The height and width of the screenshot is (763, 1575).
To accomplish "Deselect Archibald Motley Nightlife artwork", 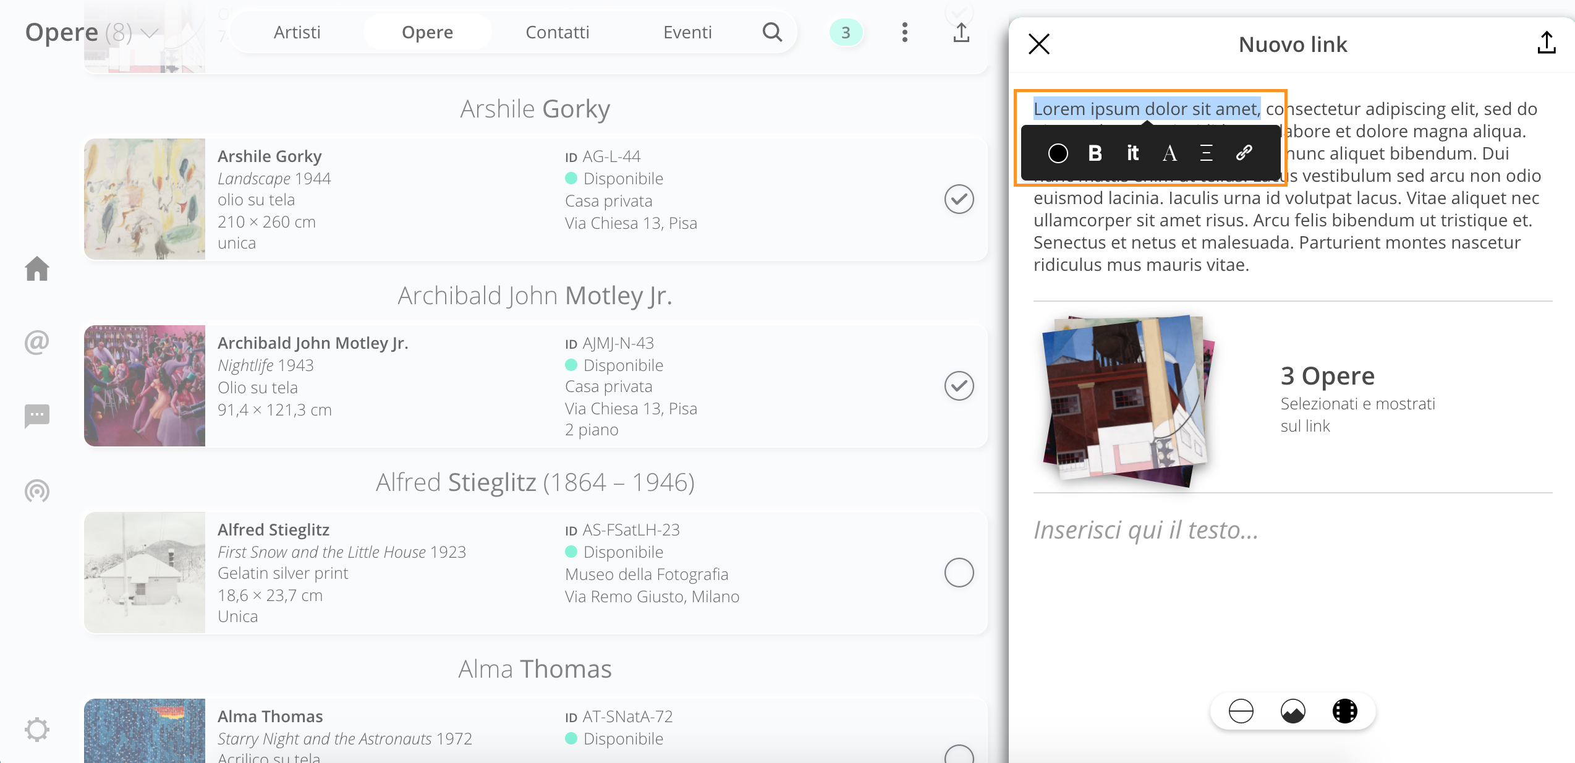I will point(959,386).
